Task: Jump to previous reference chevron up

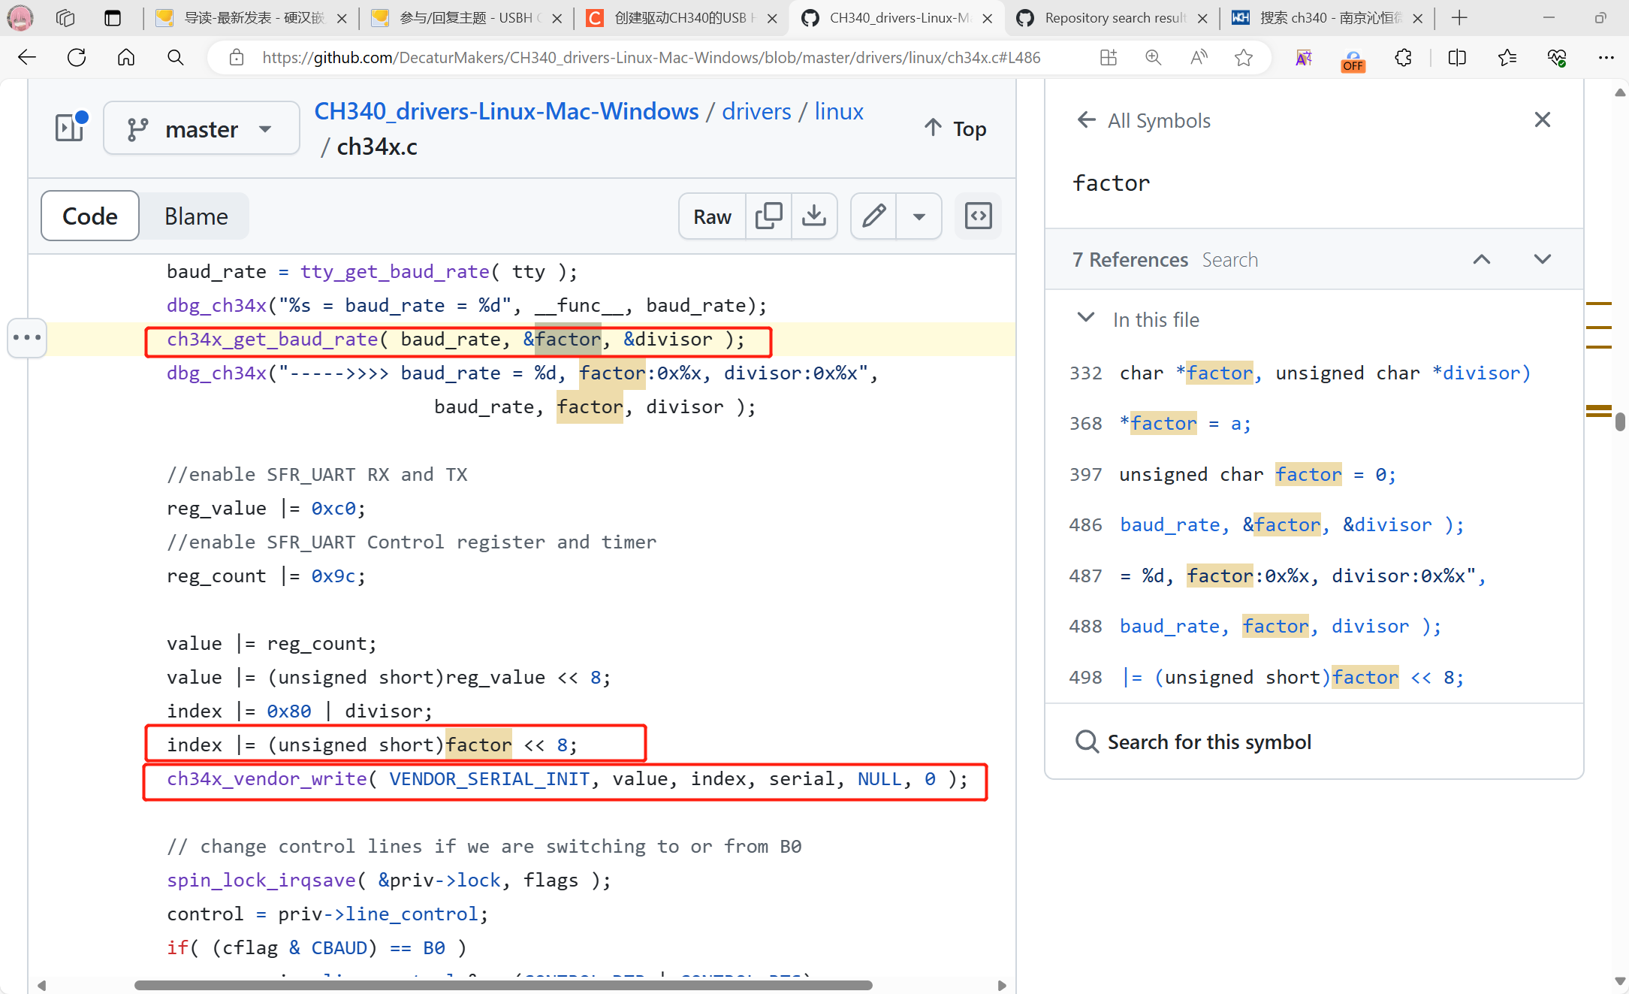Action: 1482,260
